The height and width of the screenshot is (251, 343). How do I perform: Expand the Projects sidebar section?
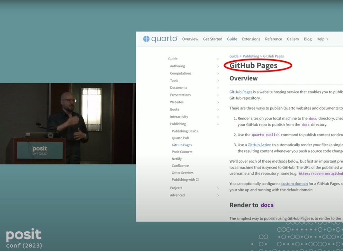click(218, 188)
